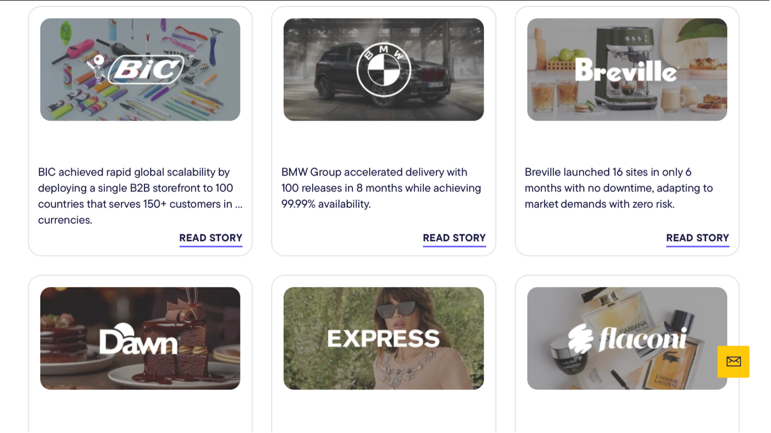
Task: Open the flaconi perfume thumbnail
Action: [x=628, y=339]
